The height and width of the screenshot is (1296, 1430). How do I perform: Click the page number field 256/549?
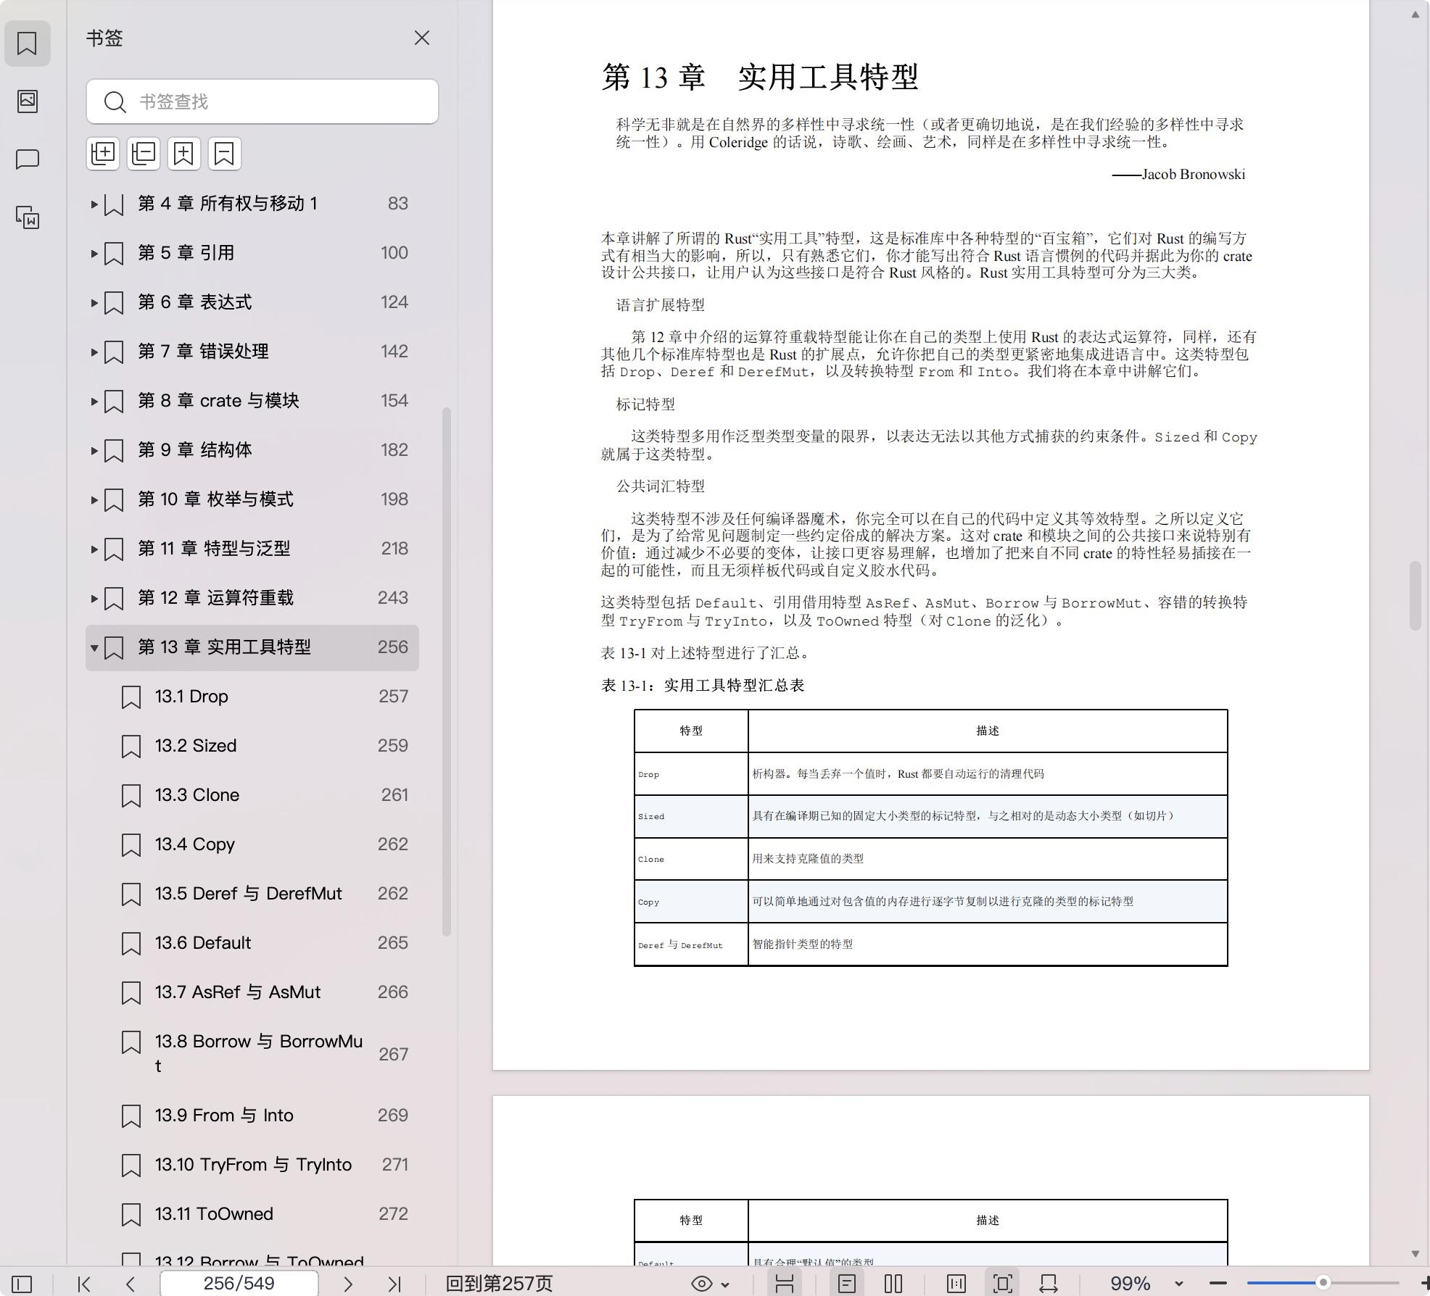click(x=239, y=1283)
